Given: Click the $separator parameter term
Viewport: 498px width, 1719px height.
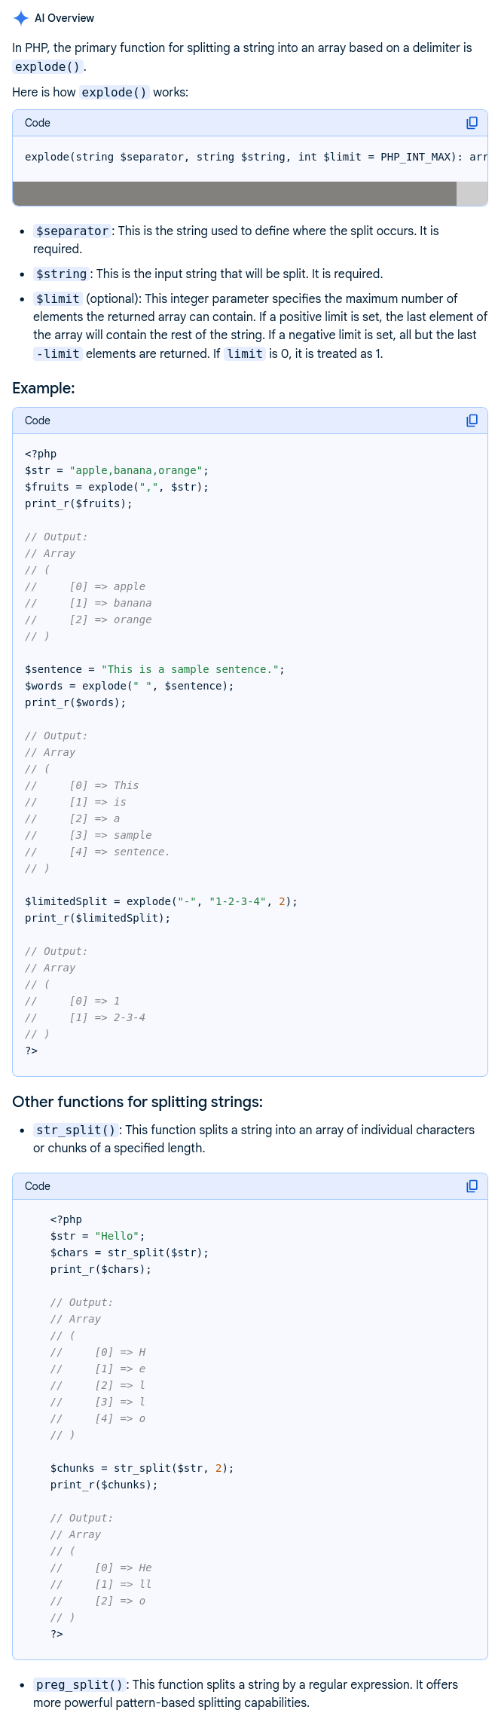Looking at the screenshot, I should [72, 231].
